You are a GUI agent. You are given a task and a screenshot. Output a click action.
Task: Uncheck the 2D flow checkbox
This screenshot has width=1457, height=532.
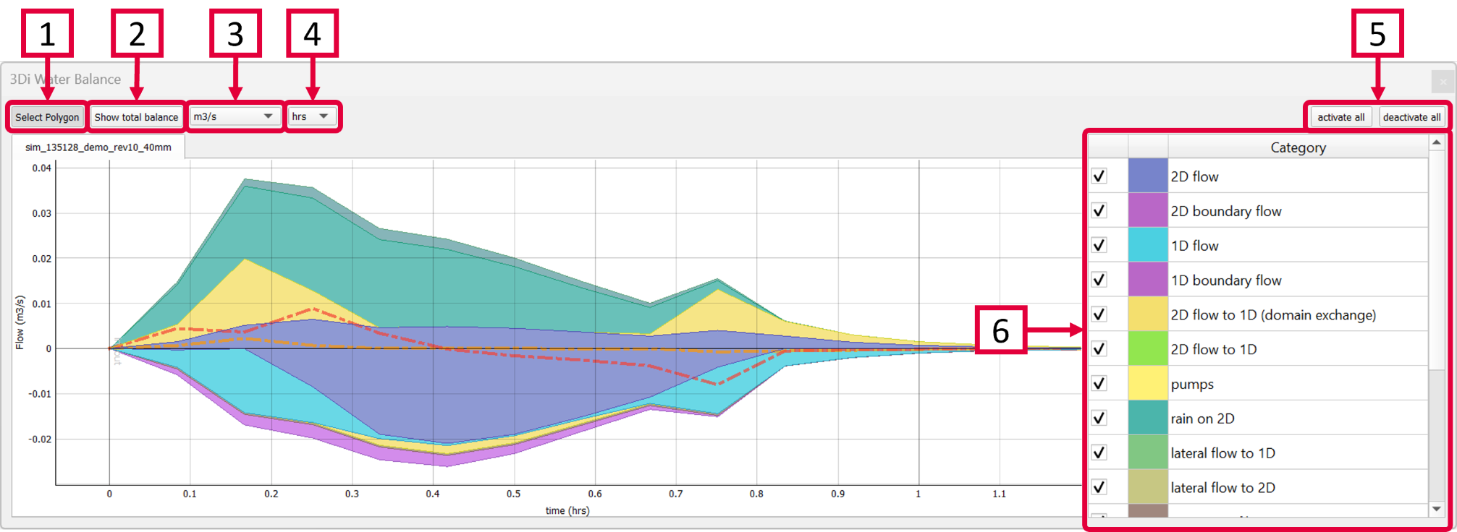pos(1099,176)
